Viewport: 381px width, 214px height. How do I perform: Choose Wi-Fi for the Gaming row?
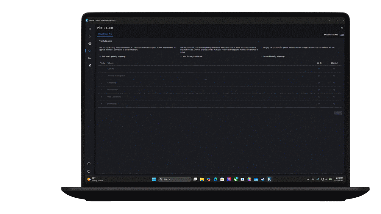click(x=319, y=69)
